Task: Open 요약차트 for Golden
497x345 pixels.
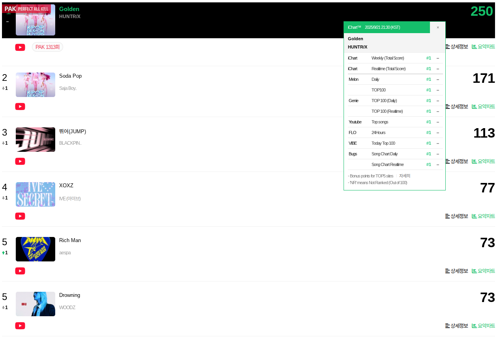Action: pyautogui.click(x=483, y=47)
